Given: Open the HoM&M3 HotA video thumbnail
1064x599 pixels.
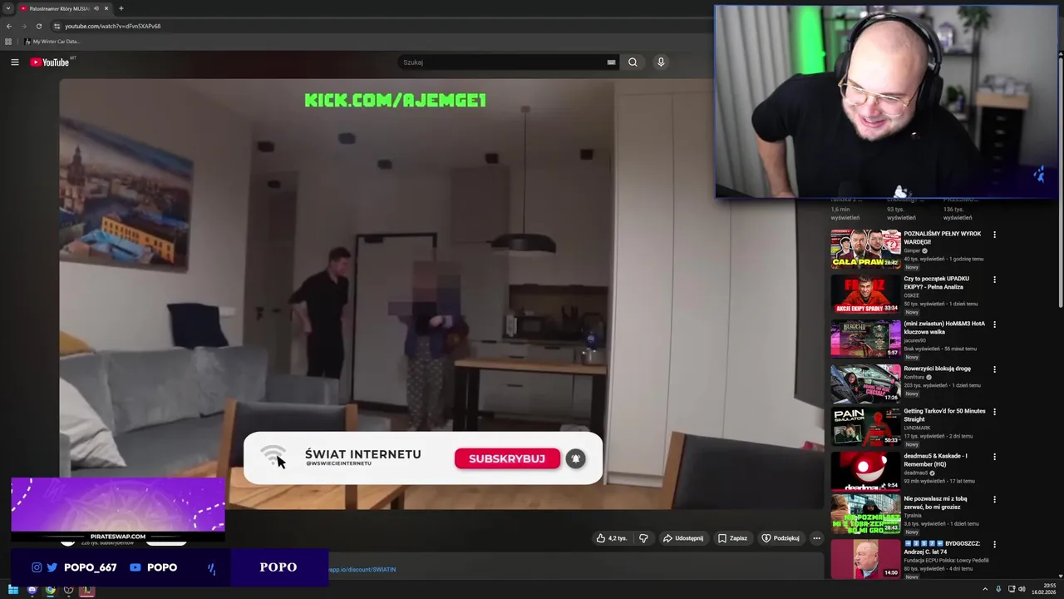Looking at the screenshot, I should [865, 338].
